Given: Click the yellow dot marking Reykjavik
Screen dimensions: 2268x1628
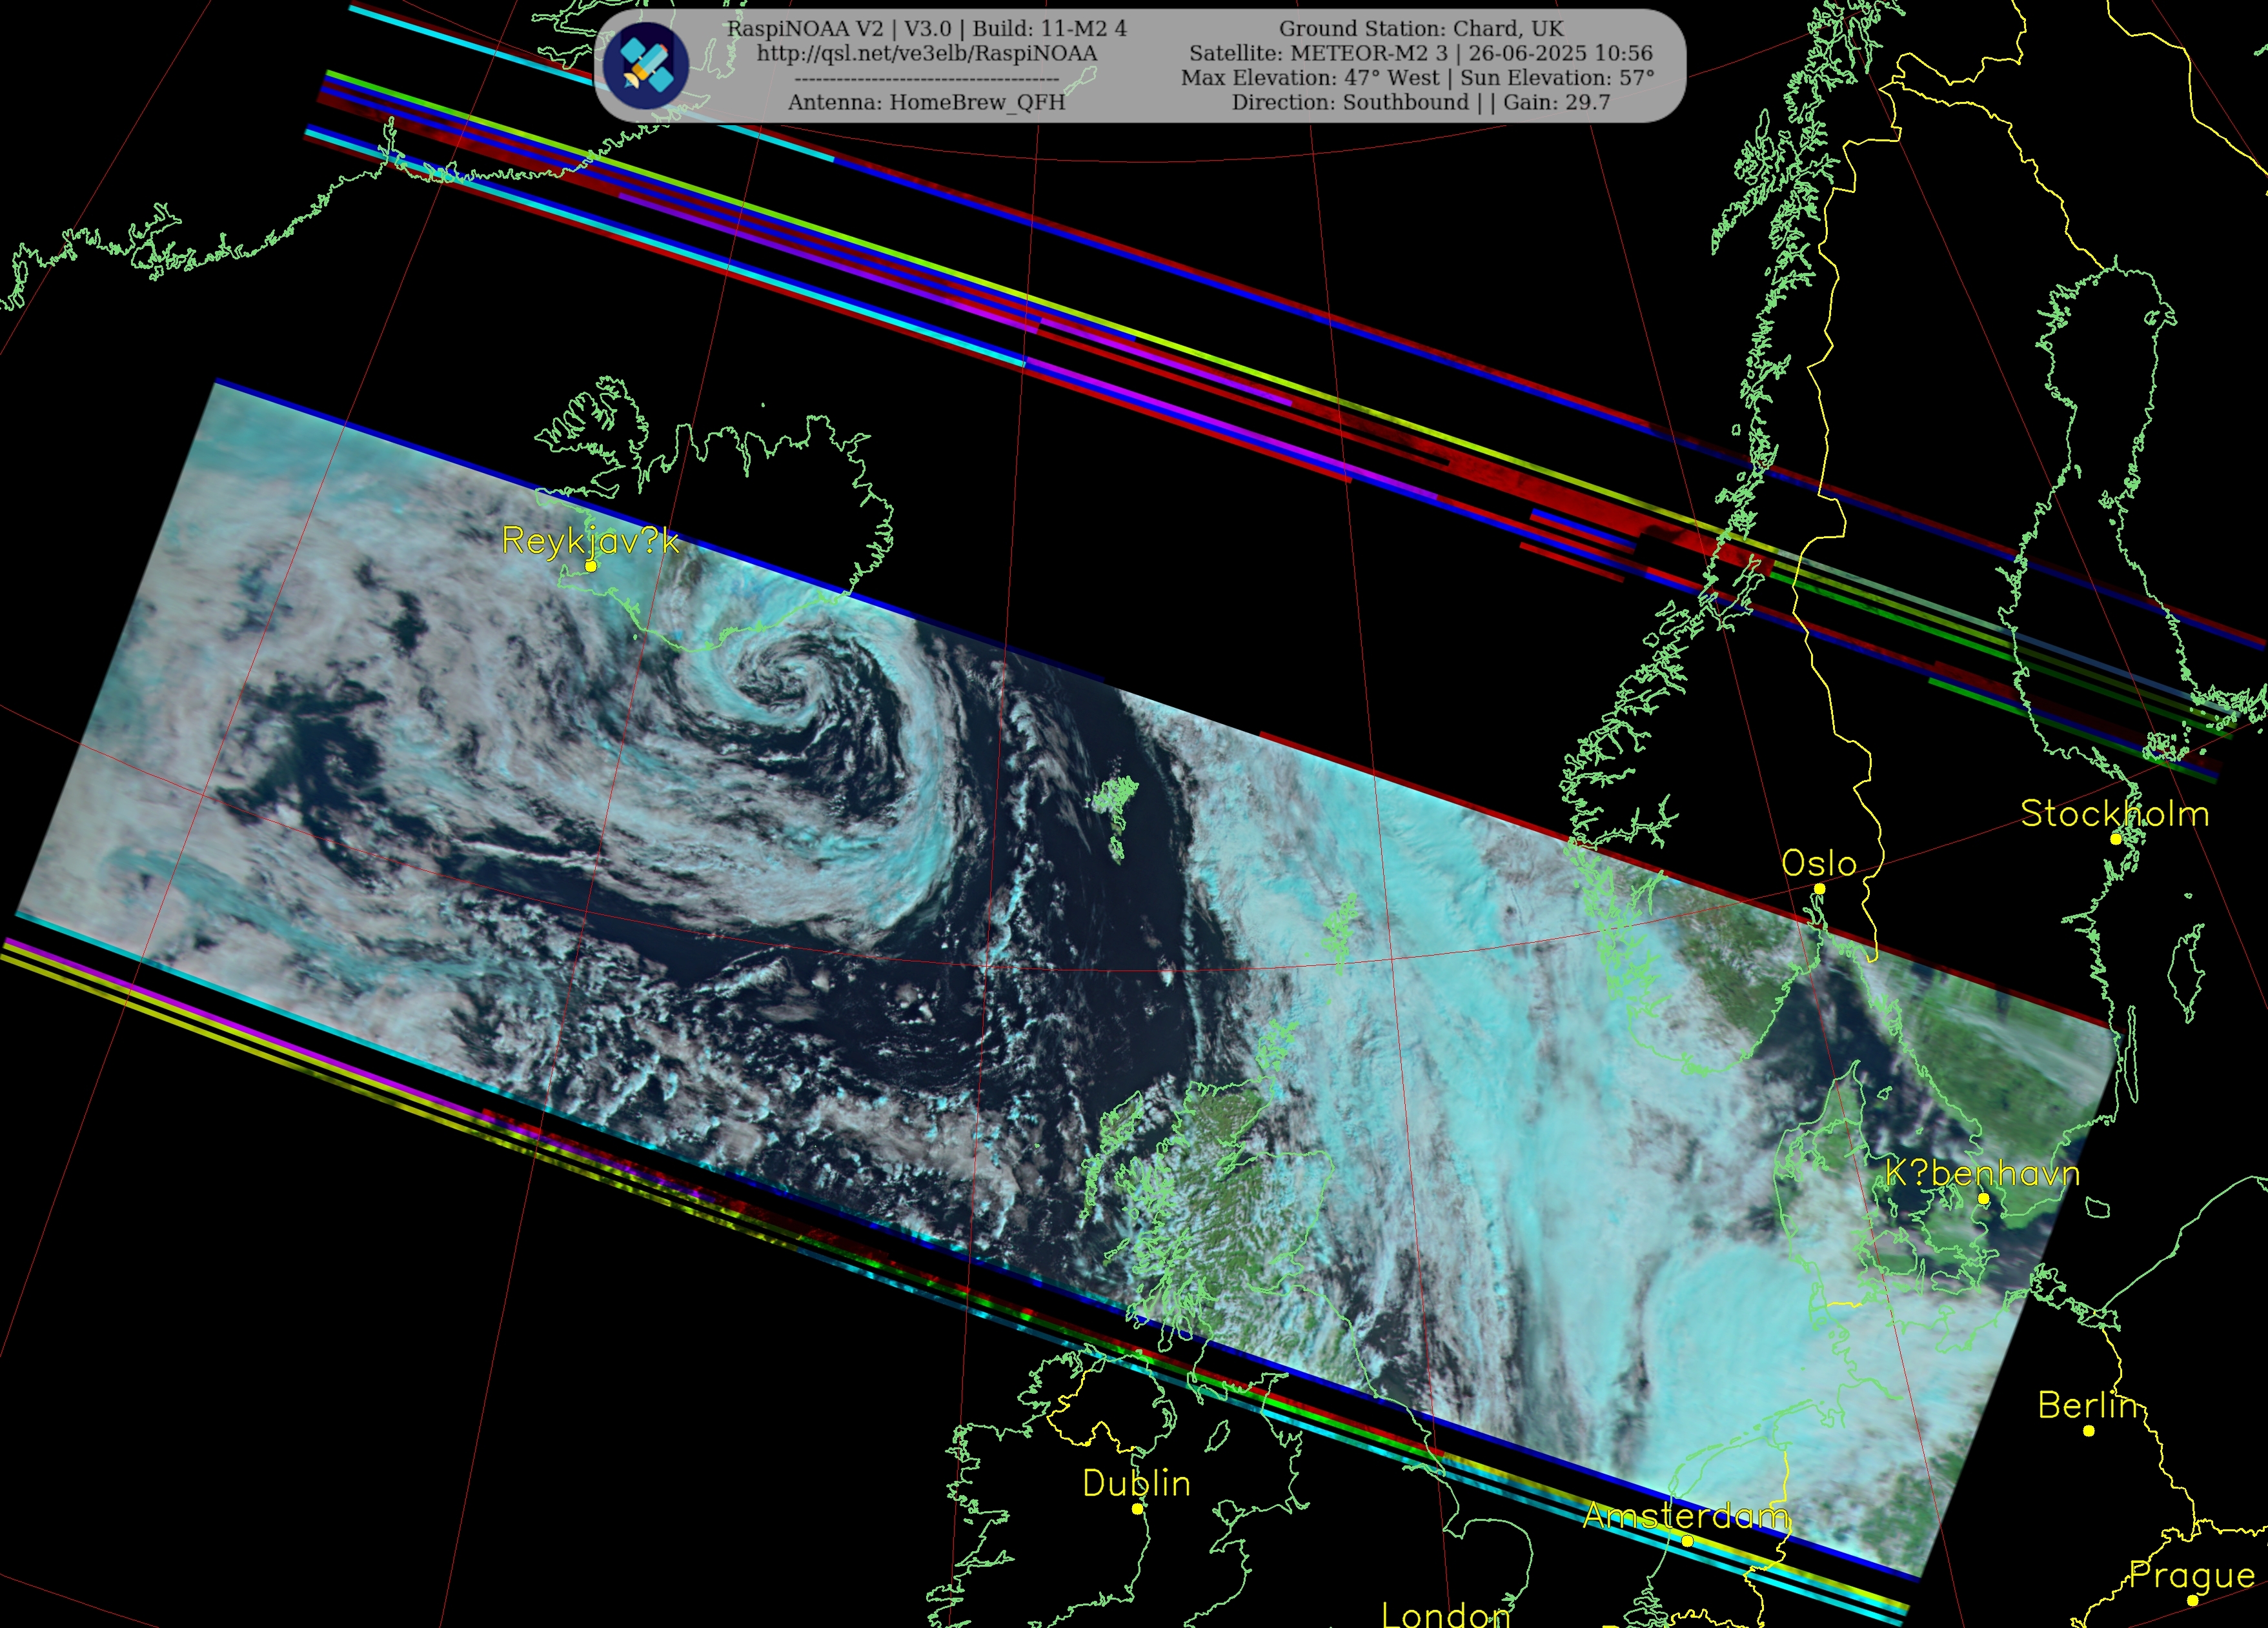Looking at the screenshot, I should click(x=591, y=566).
